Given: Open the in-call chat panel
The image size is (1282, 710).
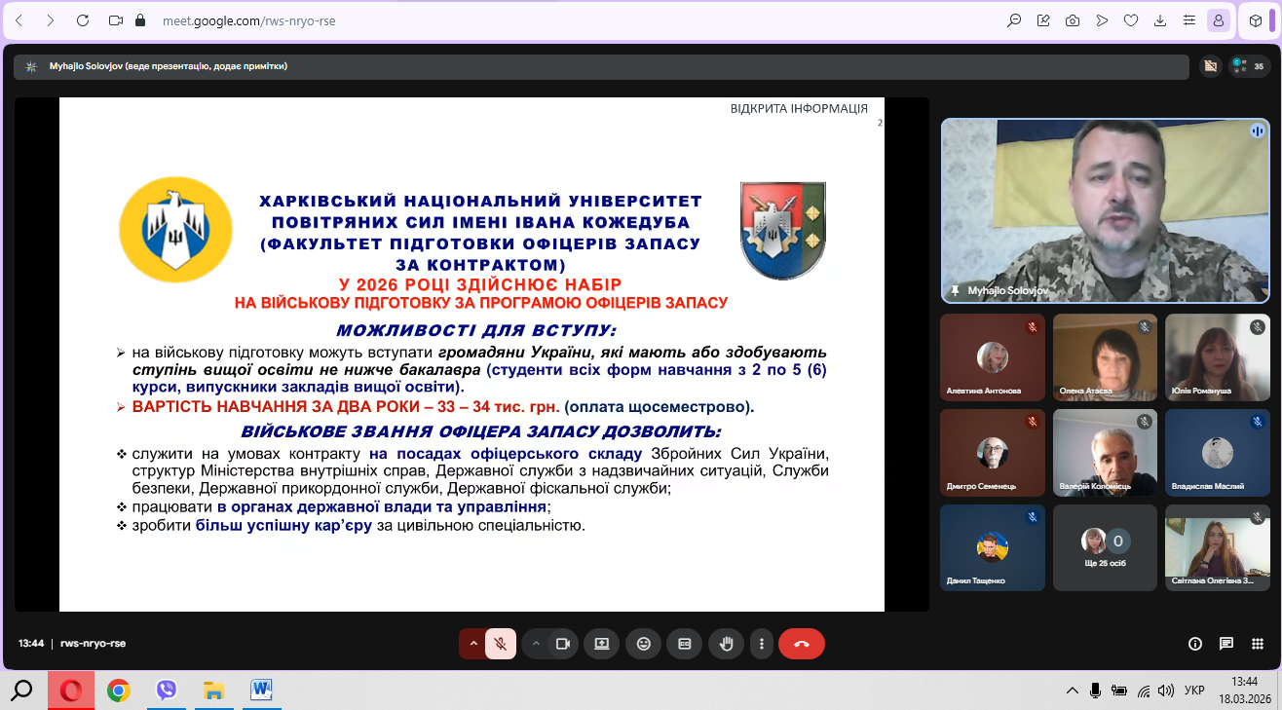Looking at the screenshot, I should pyautogui.click(x=1226, y=644).
